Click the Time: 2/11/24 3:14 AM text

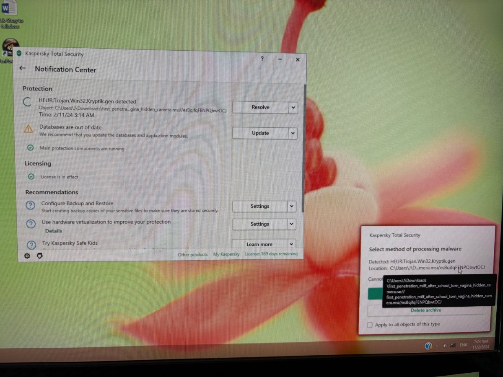click(x=66, y=114)
